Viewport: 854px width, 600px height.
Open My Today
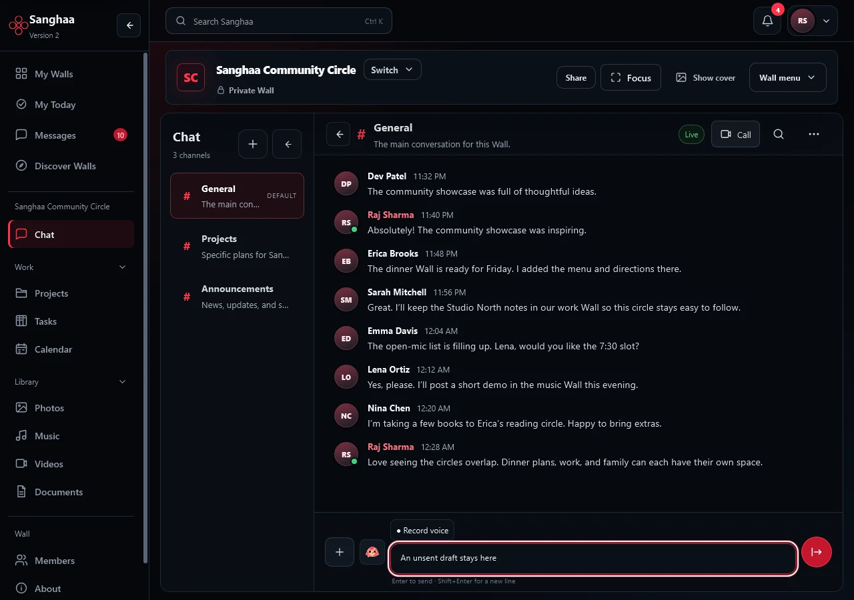(71, 105)
